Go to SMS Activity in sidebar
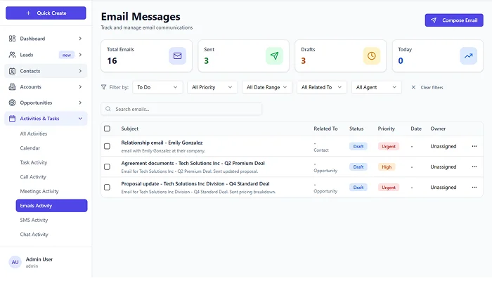 (34, 220)
